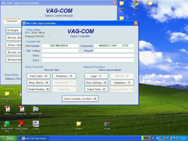Click the Soft. Coding field
This screenshot has height=141, width=188.
click(x=60, y=50)
